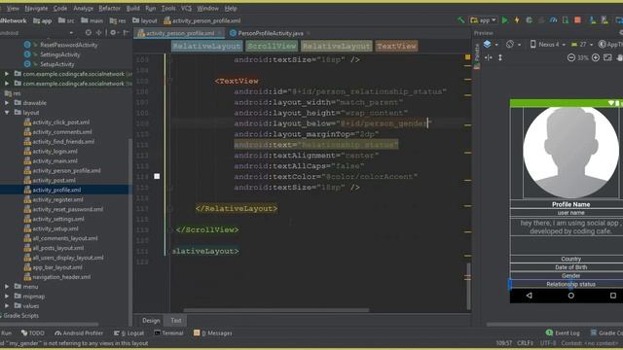
Task: Expand the values folder
Action: click(x=7, y=305)
